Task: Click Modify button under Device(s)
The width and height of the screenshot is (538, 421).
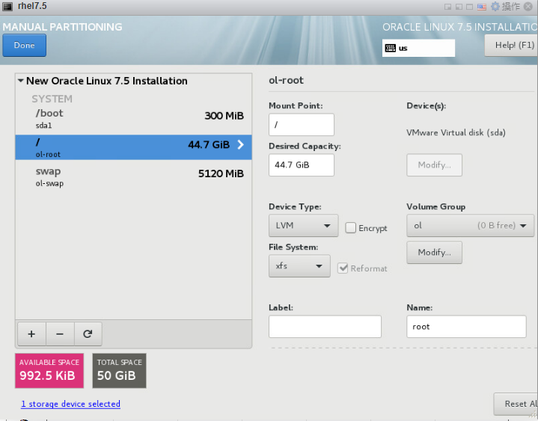Action: coord(435,165)
